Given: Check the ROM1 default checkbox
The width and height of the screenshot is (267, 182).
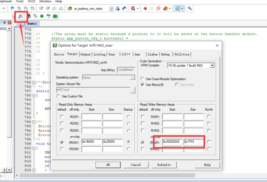Looking at the screenshot, I should tap(62, 117).
